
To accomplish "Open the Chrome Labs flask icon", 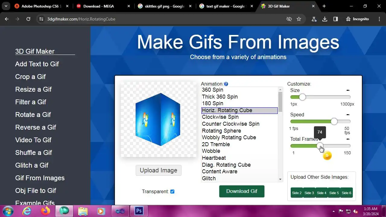I will coord(314,19).
